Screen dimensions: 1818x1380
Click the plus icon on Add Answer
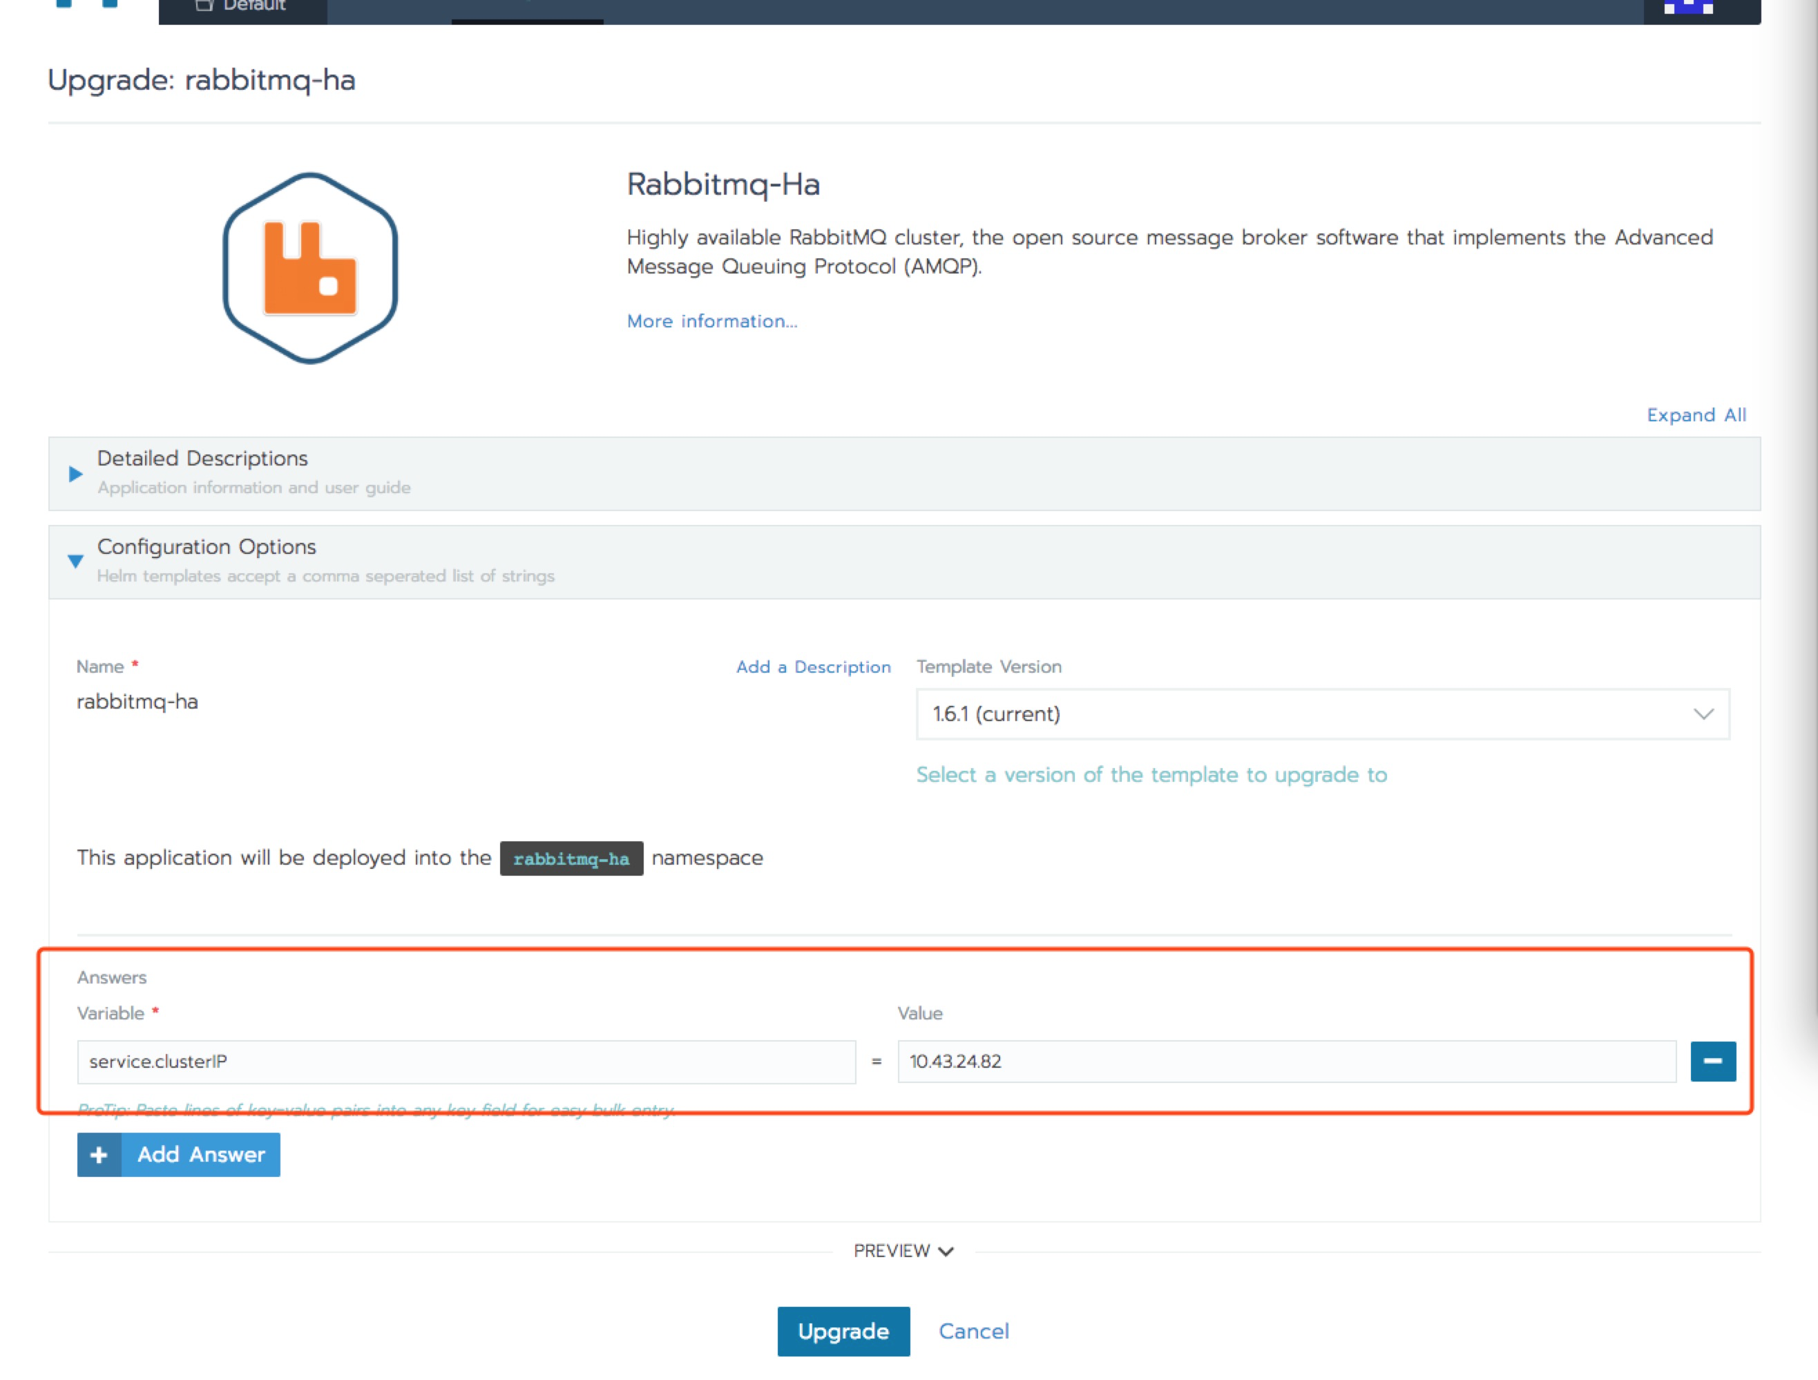pyautogui.click(x=99, y=1155)
